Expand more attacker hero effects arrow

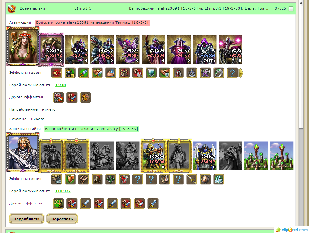[x=241, y=73]
